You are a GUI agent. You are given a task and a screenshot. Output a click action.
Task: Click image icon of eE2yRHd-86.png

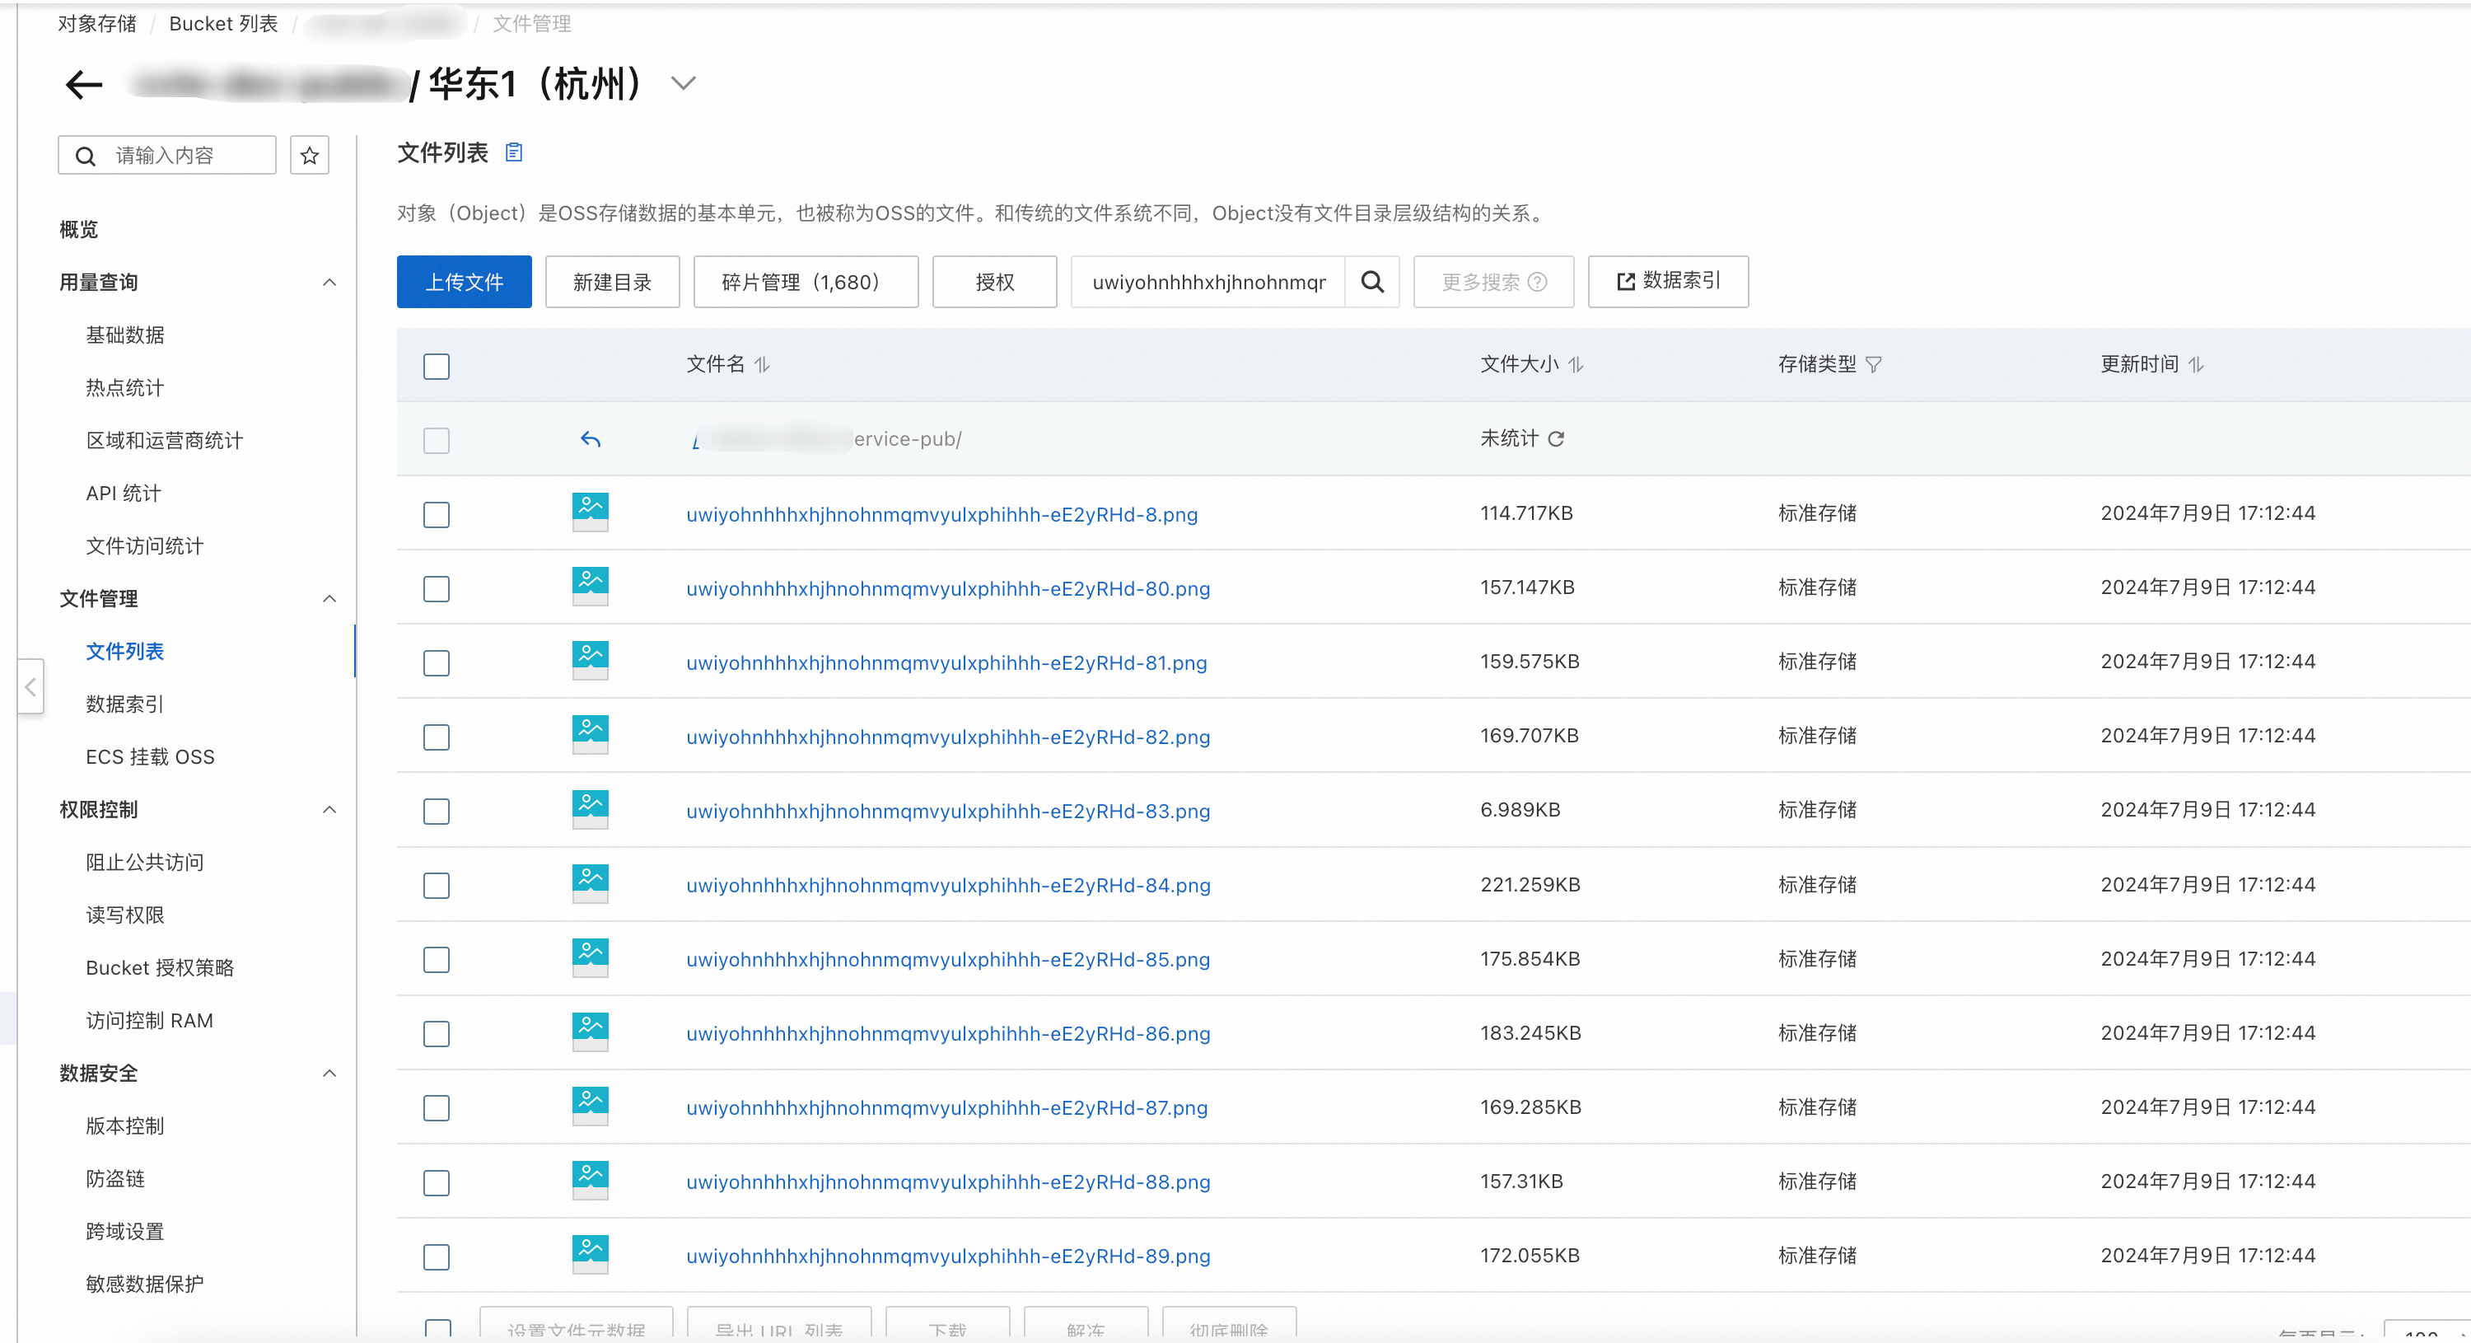pyautogui.click(x=590, y=1032)
